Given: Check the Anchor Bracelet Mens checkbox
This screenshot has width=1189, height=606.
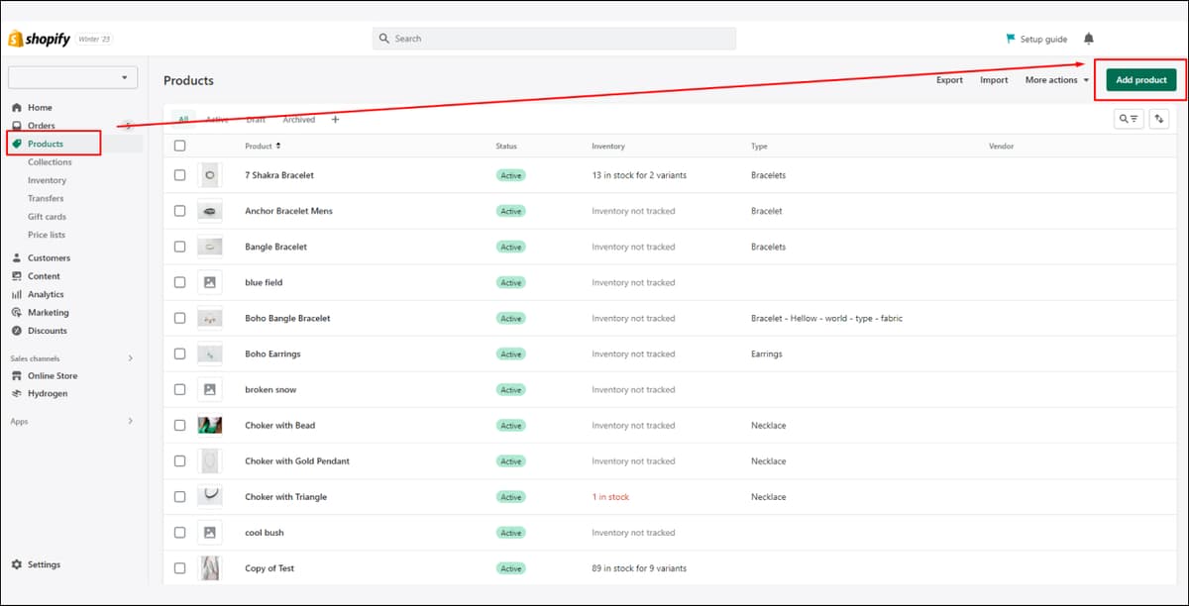Looking at the screenshot, I should click(x=179, y=211).
